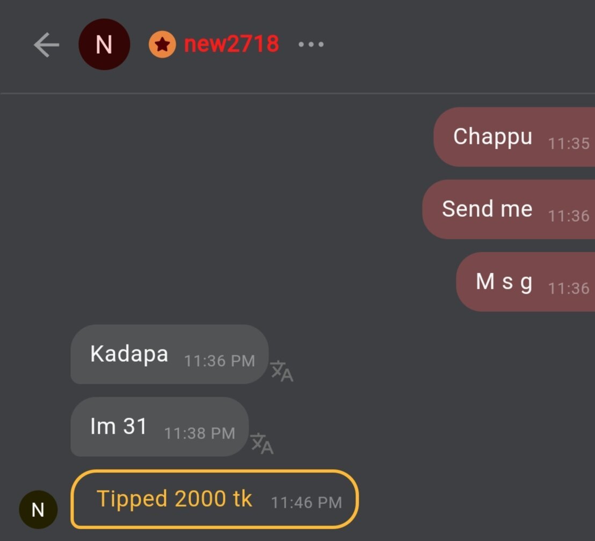Tap the "Im 31" message text
The height and width of the screenshot is (541, 595).
118,427
